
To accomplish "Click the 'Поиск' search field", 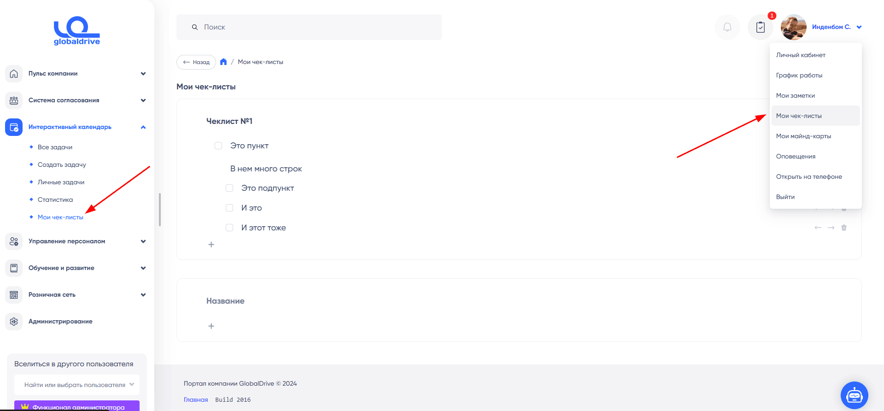I will tap(309, 27).
